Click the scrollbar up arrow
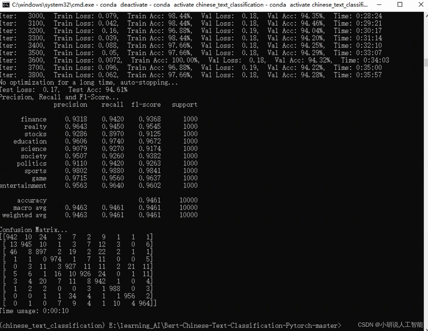 coord(426,15)
